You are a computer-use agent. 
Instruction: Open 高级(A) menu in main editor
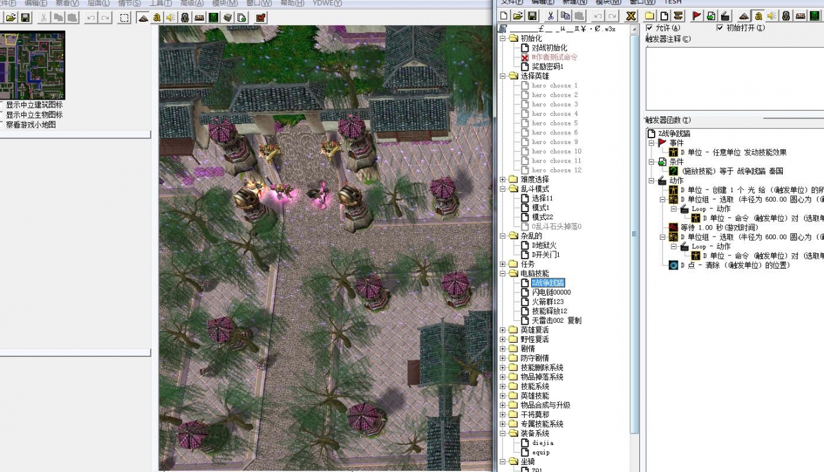192,3
